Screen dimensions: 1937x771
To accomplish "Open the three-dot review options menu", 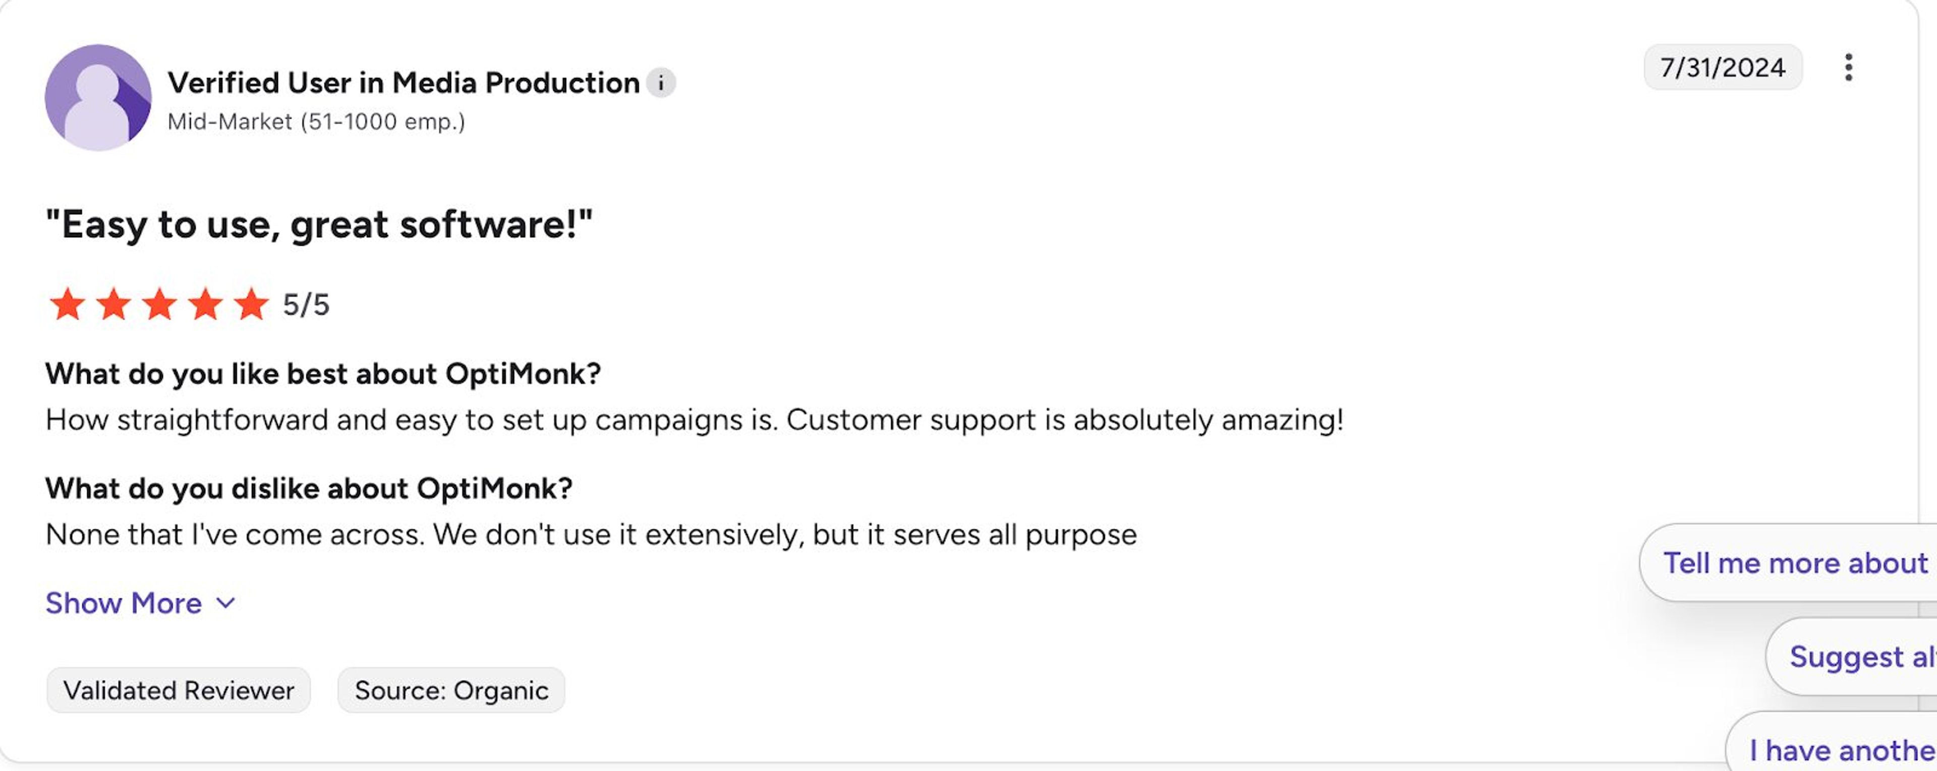I will (x=1848, y=68).
